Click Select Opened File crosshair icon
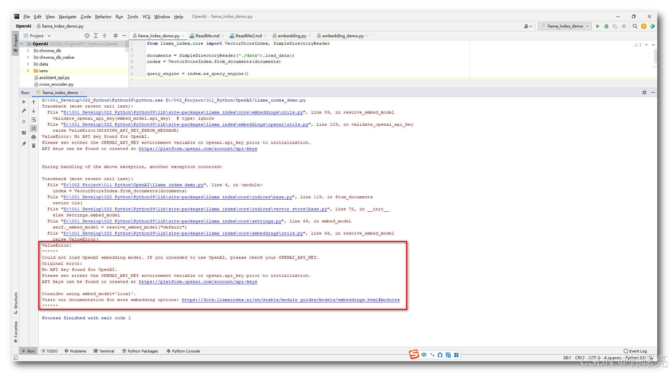 click(x=87, y=36)
